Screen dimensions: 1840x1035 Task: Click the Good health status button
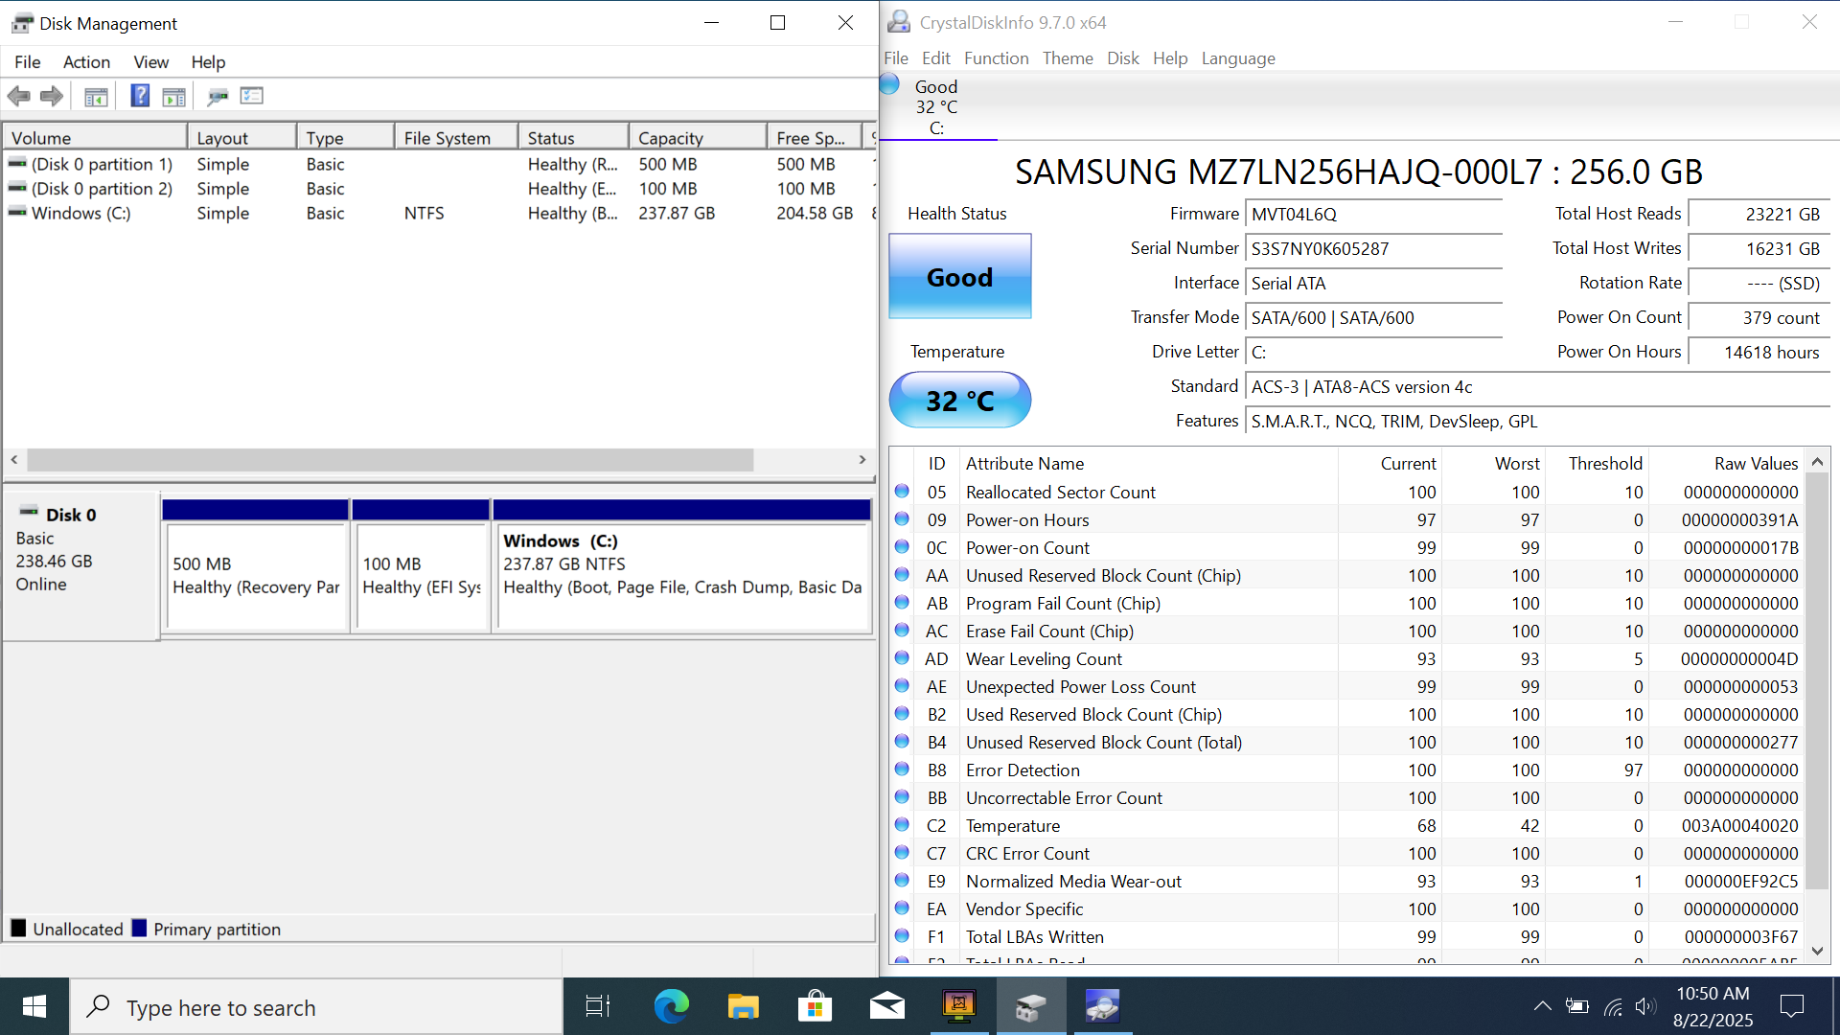[x=959, y=277]
